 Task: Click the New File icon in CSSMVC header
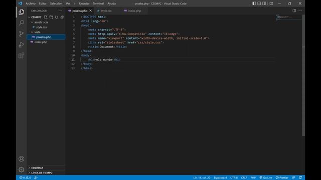(46, 17)
